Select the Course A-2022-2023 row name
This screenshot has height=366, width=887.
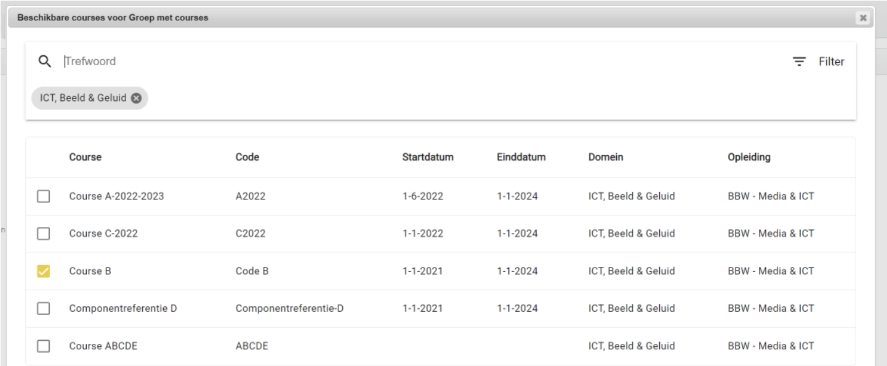[x=116, y=197]
